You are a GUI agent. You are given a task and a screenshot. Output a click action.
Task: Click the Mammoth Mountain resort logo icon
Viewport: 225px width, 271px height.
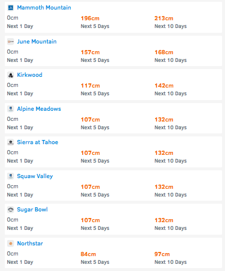tap(11, 8)
